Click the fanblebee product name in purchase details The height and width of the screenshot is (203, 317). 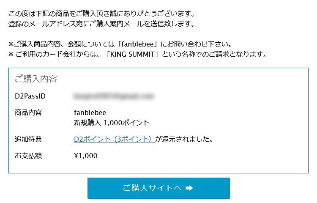(90, 112)
